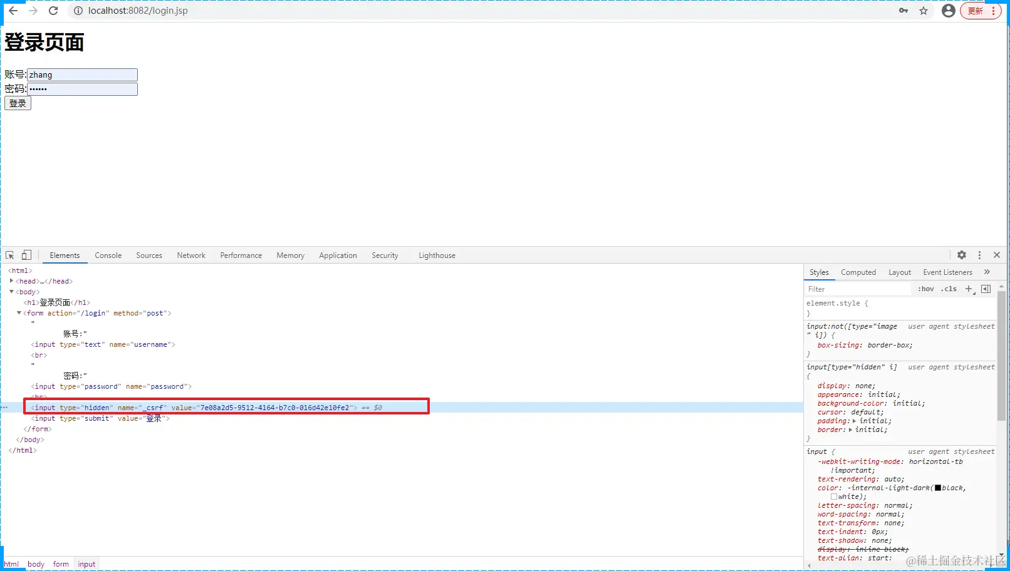Select html in the breadcrumb bar
1010x571 pixels.
(x=11, y=564)
